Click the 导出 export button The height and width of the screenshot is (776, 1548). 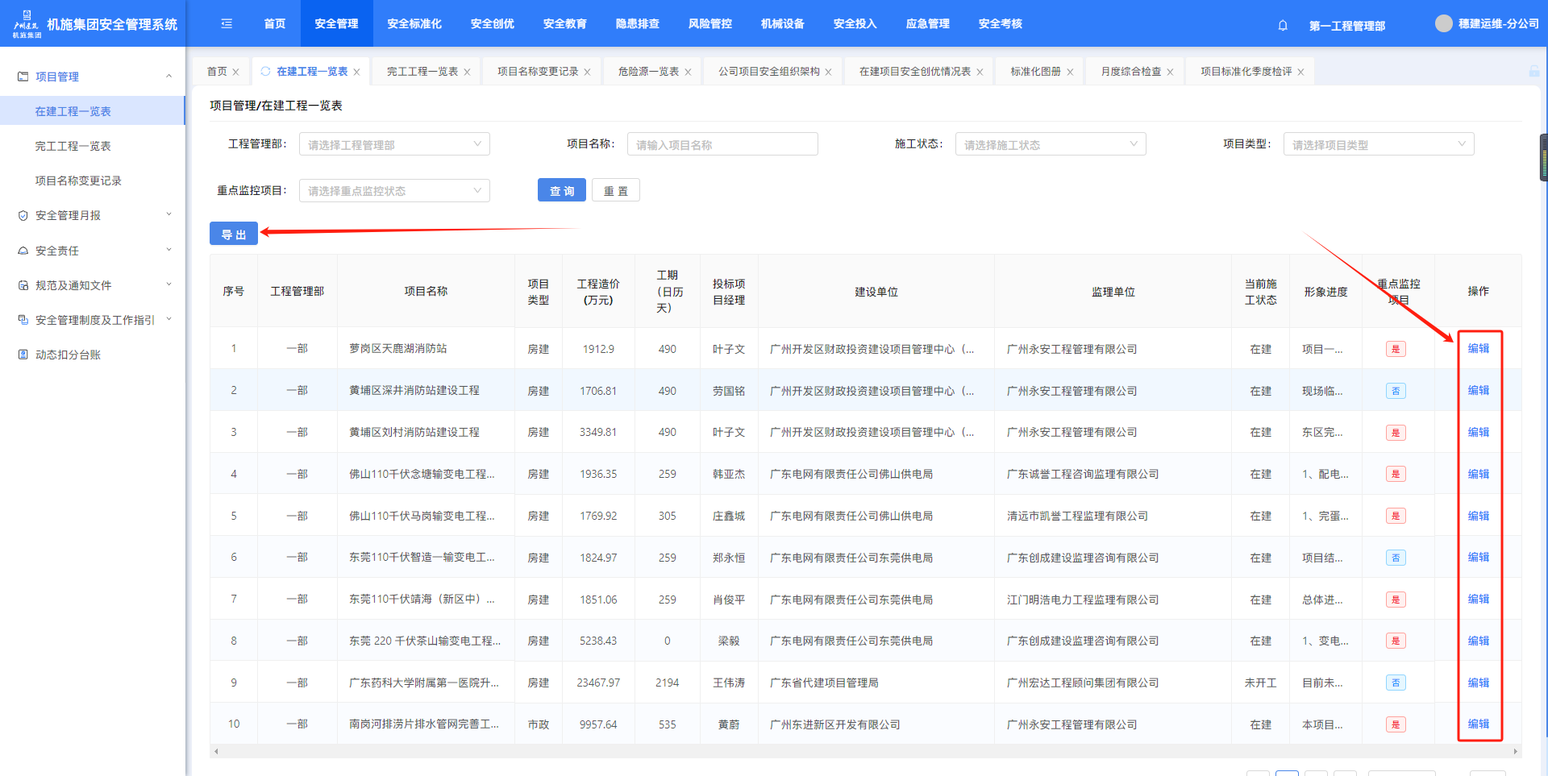(234, 234)
